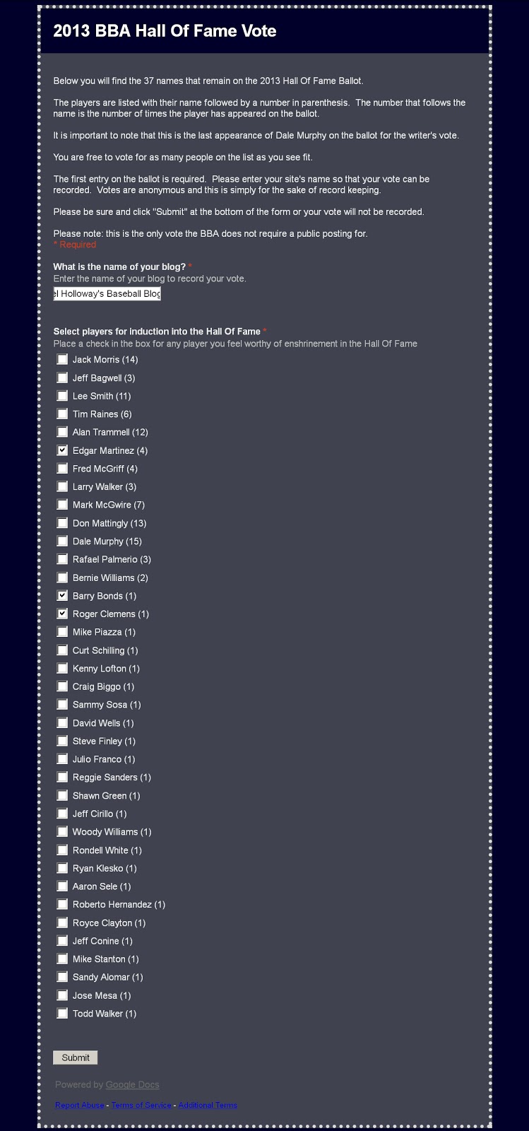Select Sammy Sosa (1) checkbox

pos(62,705)
